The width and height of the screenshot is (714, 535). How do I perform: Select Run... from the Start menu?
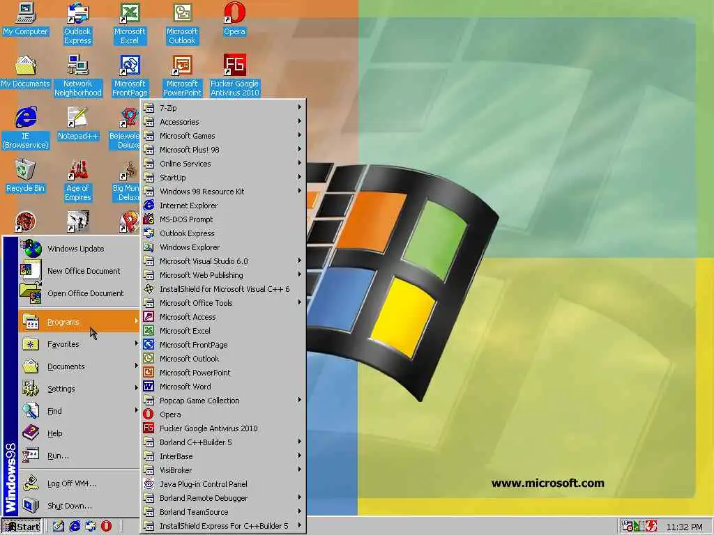pos(79,456)
